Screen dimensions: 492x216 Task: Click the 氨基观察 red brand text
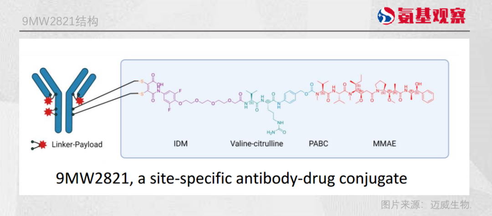pyautogui.click(x=430, y=16)
